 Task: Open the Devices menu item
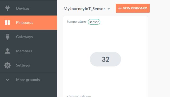point(29,8)
